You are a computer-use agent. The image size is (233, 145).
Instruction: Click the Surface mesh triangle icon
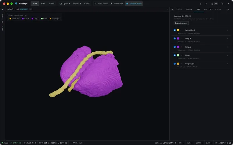click(x=127, y=3)
